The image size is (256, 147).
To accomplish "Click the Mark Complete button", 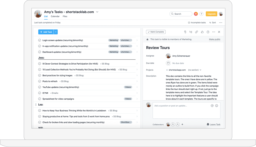I will point(156,32).
